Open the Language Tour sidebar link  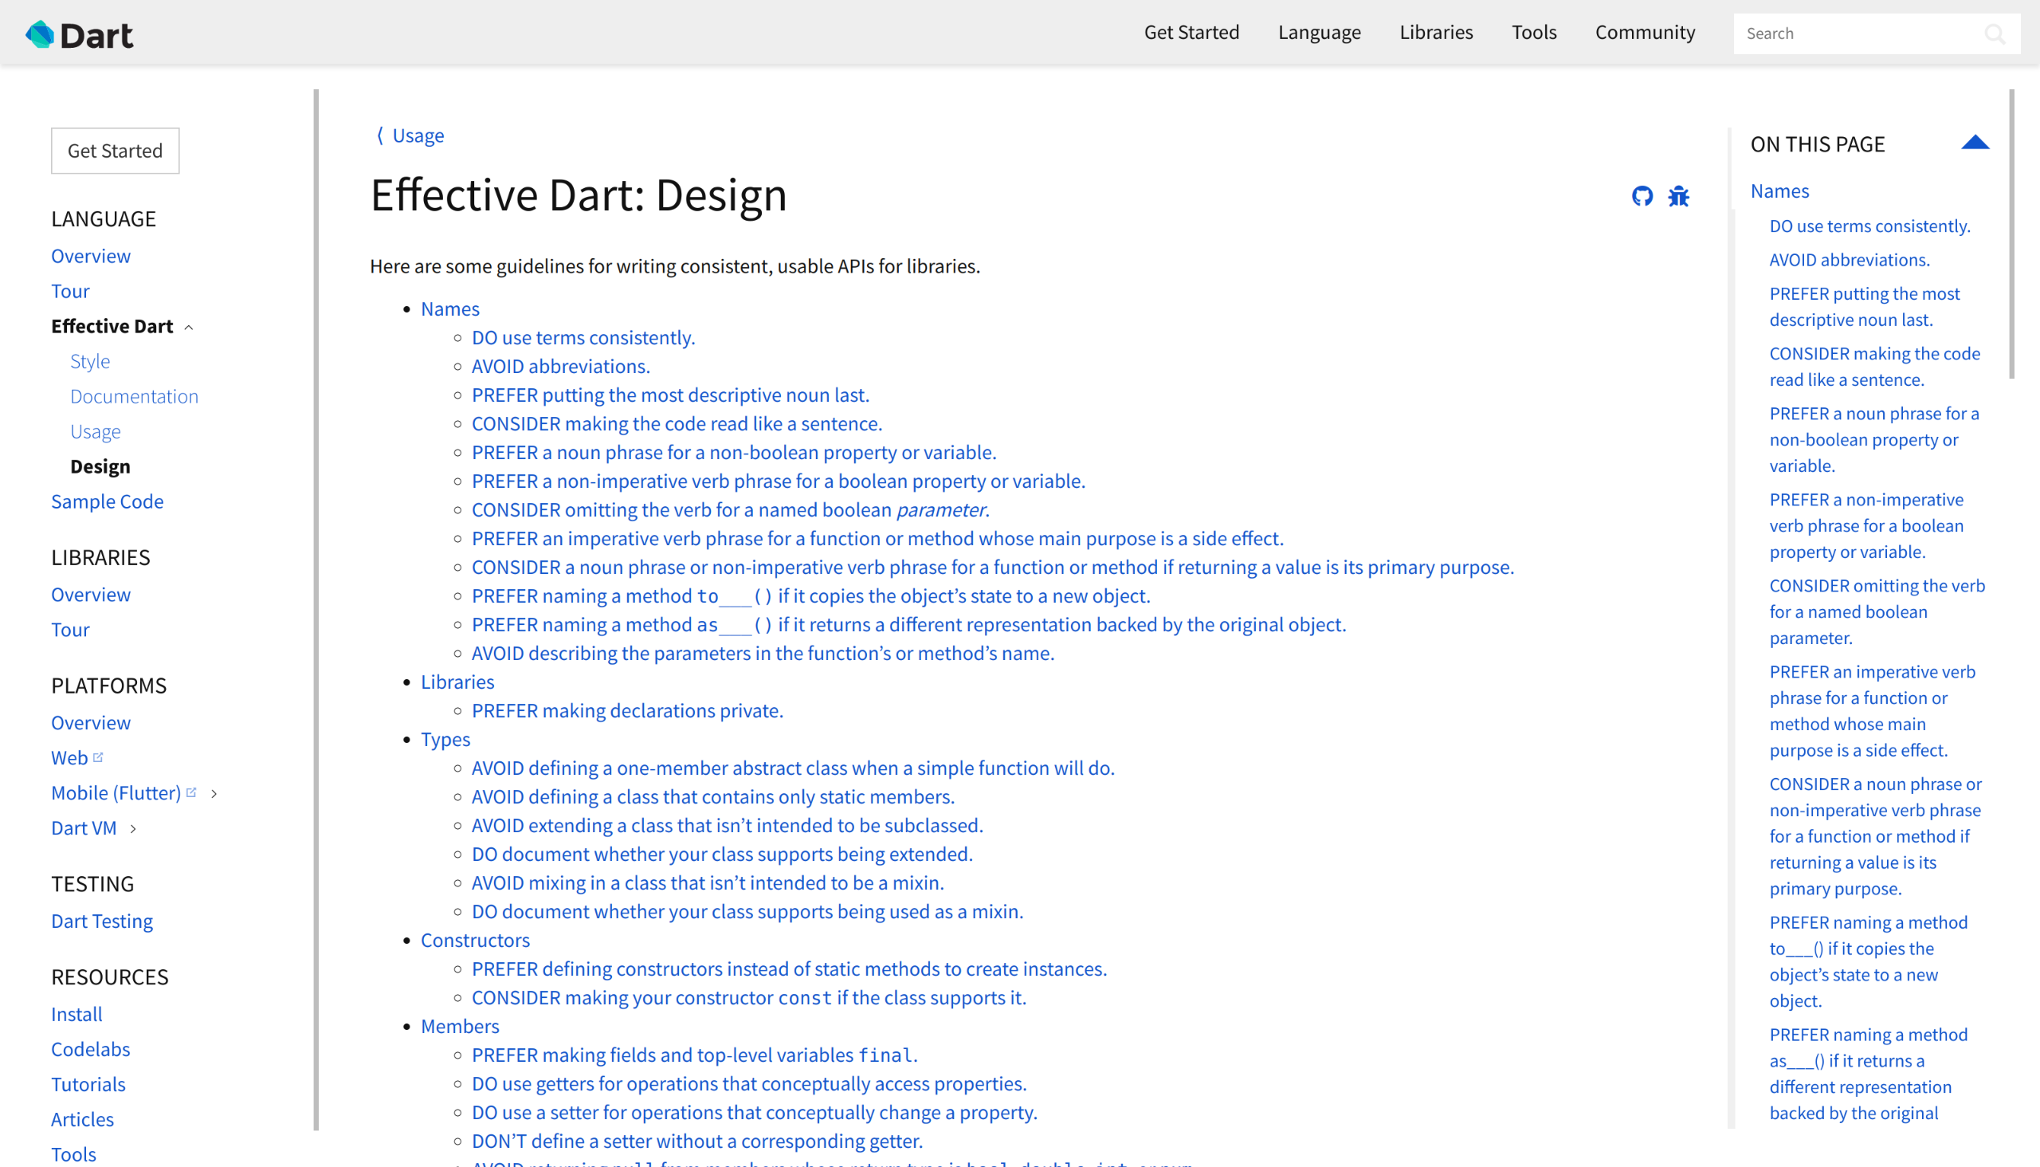(70, 291)
